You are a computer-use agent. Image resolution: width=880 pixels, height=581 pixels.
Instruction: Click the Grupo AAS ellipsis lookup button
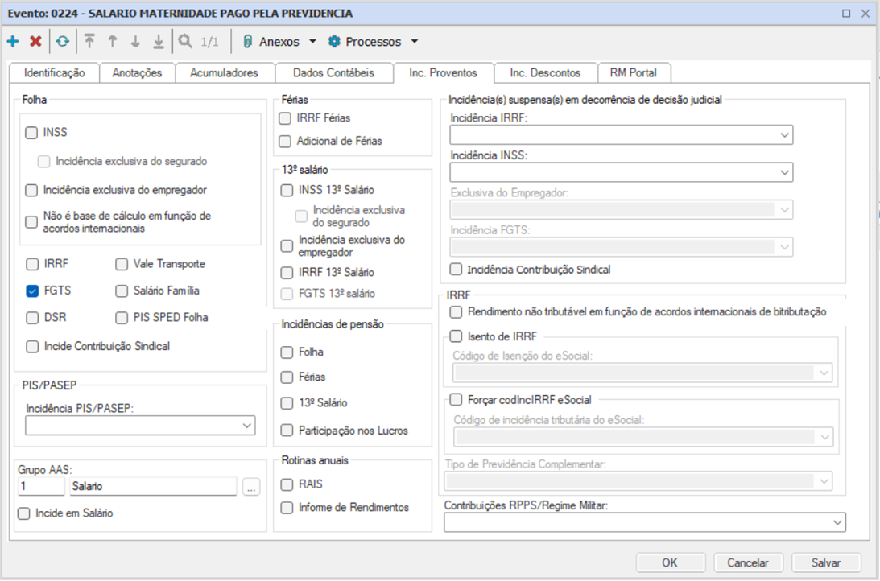(x=251, y=487)
